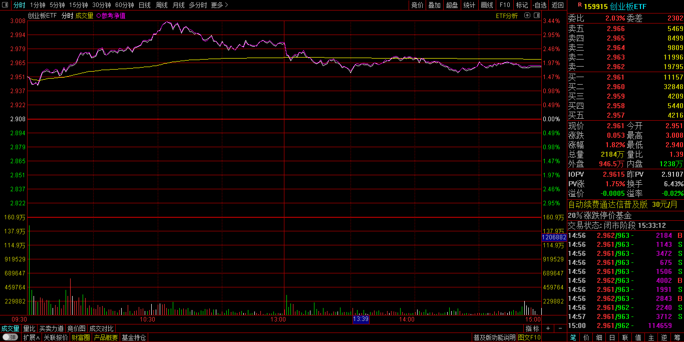Image resolution: width=684 pixels, height=342 pixels.
Task: Click the minus zoom button near 指标
Action: point(560,328)
